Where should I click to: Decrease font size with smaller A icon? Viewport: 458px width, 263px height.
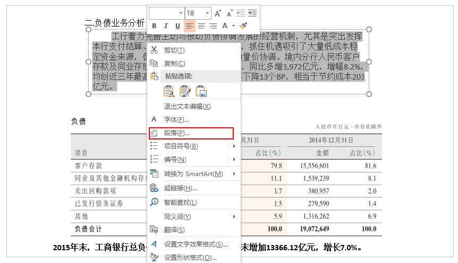coord(230,13)
